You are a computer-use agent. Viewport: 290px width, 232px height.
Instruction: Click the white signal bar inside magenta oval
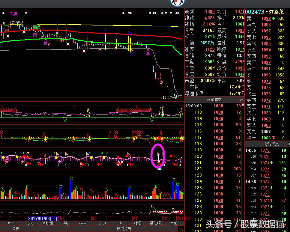point(159,159)
